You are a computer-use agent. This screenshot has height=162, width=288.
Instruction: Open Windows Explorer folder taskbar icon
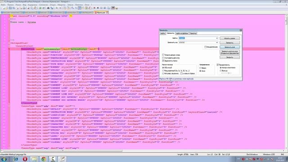(34, 159)
